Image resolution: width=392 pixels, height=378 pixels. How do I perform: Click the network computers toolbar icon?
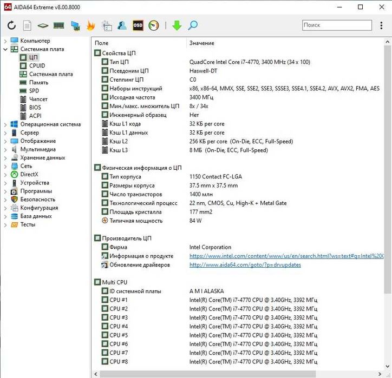coord(75,26)
